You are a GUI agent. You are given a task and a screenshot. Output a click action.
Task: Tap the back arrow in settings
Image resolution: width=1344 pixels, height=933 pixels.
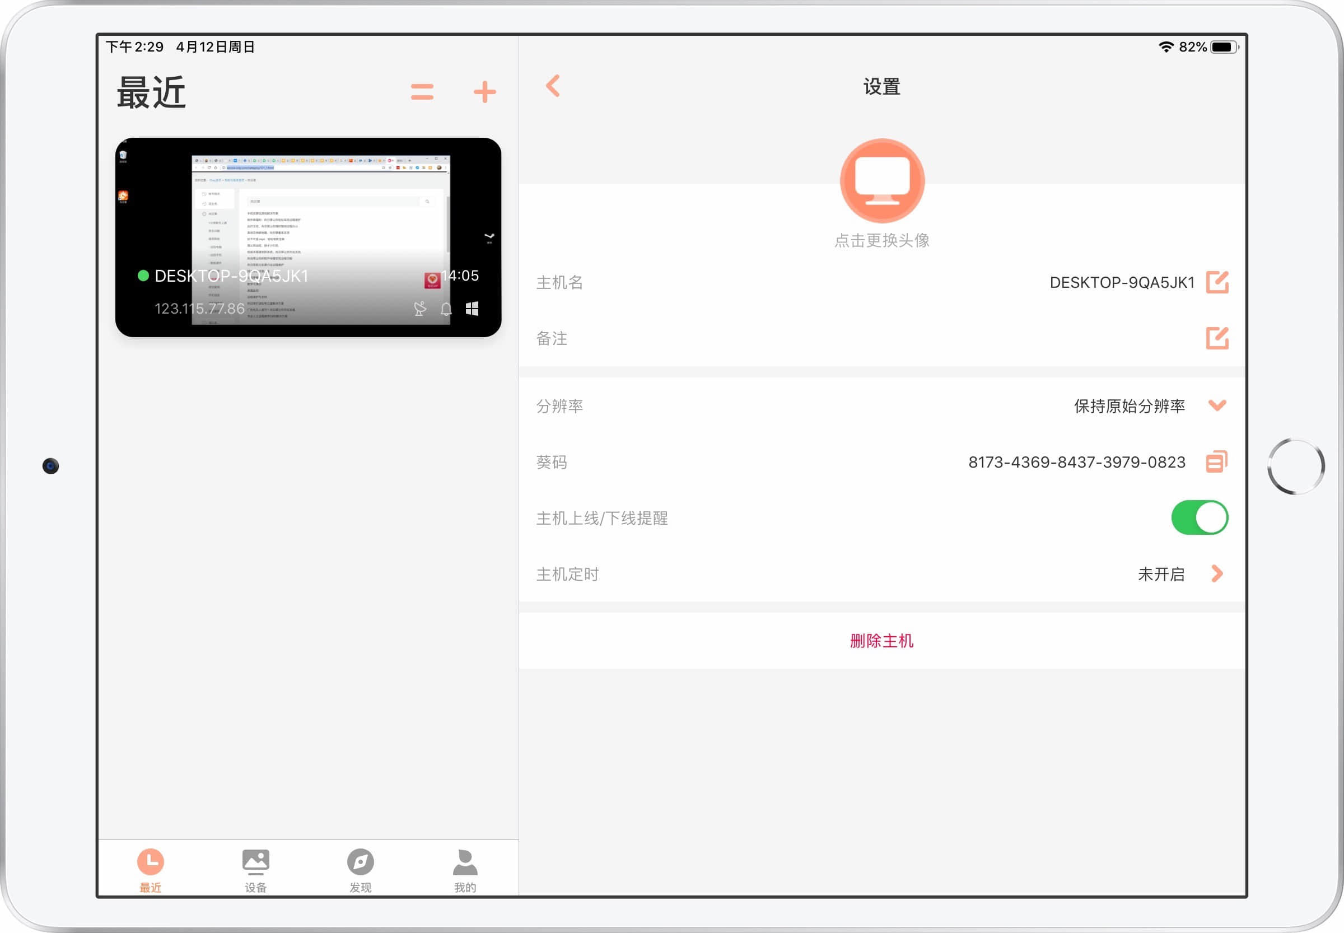click(553, 86)
